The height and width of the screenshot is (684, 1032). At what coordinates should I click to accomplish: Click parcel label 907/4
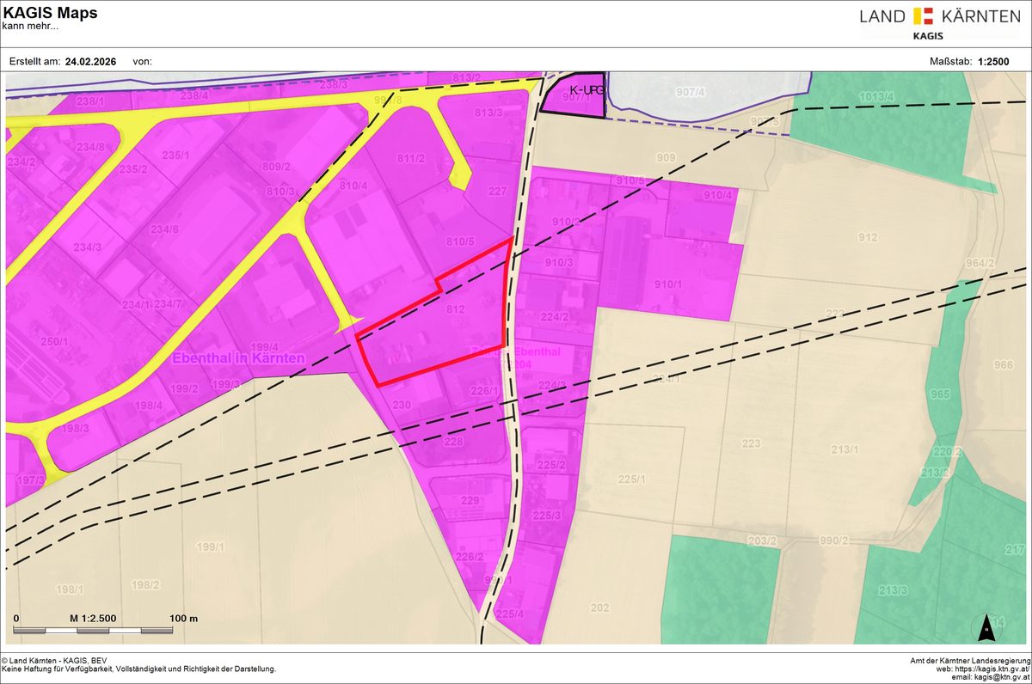coord(690,92)
